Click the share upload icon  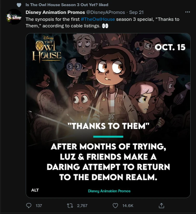tap(161, 205)
